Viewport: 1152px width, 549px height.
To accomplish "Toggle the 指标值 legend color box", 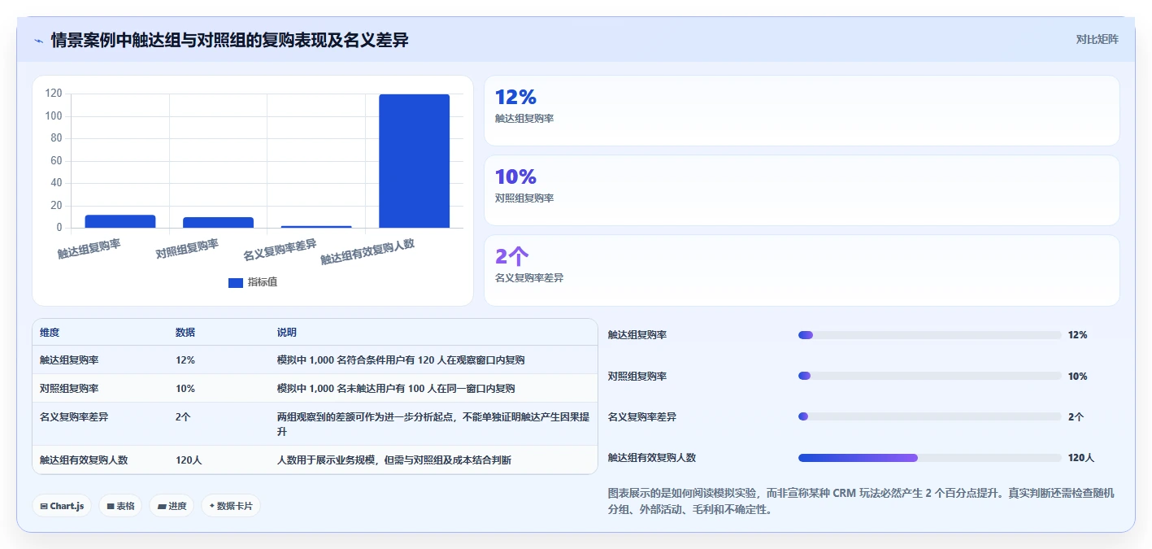I will (x=236, y=282).
